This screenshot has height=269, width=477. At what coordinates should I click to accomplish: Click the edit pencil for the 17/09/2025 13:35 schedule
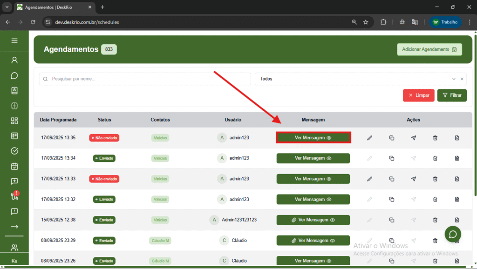tap(369, 138)
